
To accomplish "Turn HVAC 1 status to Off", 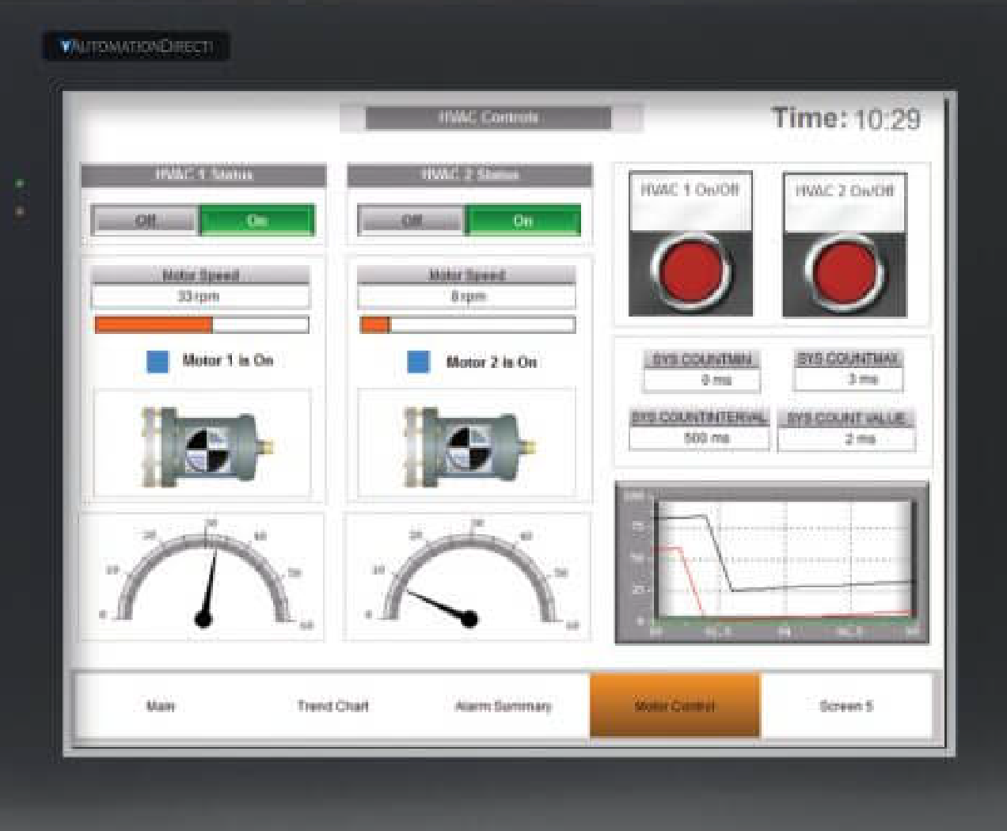I will pos(146,220).
